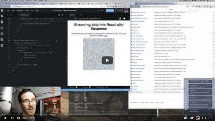Open the user avatar menu

[126, 10]
